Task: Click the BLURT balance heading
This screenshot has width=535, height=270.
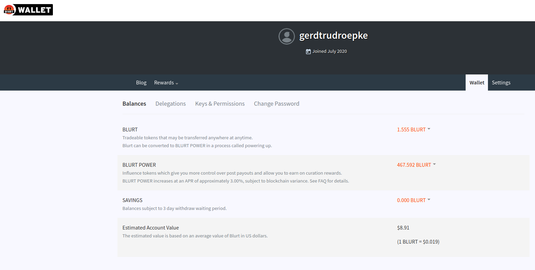Action: pyautogui.click(x=130, y=130)
